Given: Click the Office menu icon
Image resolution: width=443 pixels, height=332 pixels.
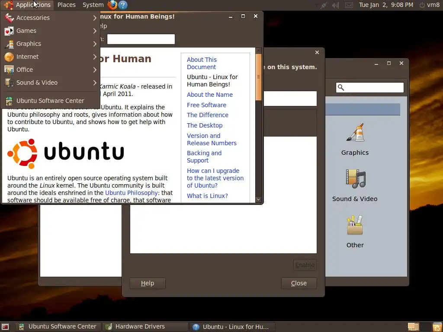Looking at the screenshot, I should pyautogui.click(x=9, y=70).
